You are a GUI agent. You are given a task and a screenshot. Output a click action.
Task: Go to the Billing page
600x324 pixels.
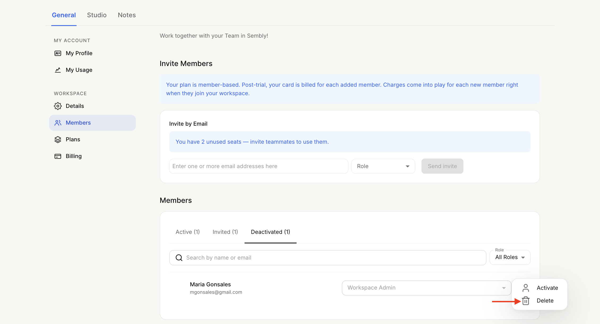click(92, 156)
